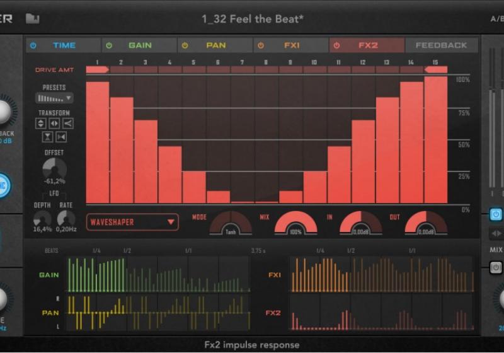The width and height of the screenshot is (504, 353).
Task: Toggle the TIME tab power icon
Action: coord(33,45)
